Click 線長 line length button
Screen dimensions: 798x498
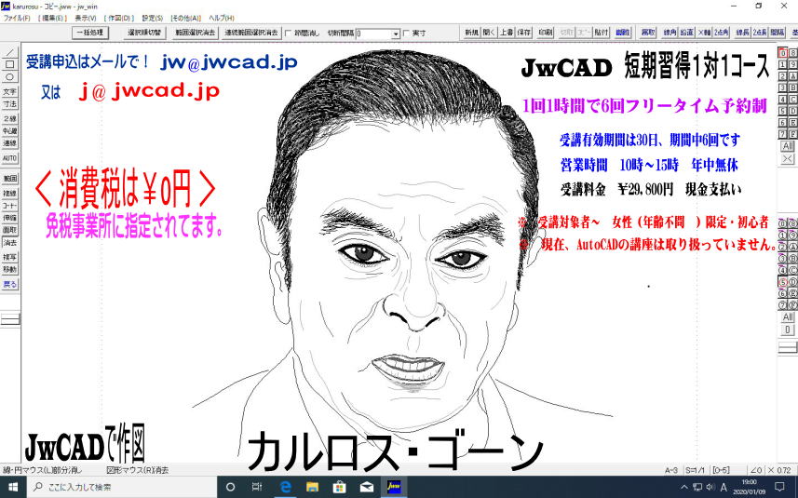pyautogui.click(x=742, y=33)
